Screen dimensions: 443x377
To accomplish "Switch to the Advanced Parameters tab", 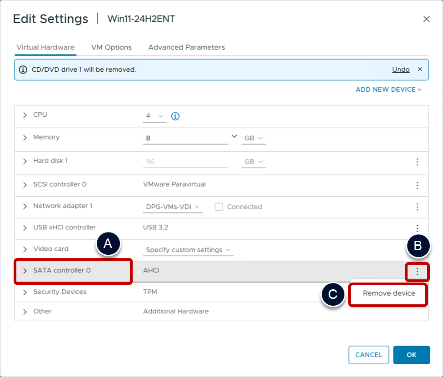I will (186, 47).
